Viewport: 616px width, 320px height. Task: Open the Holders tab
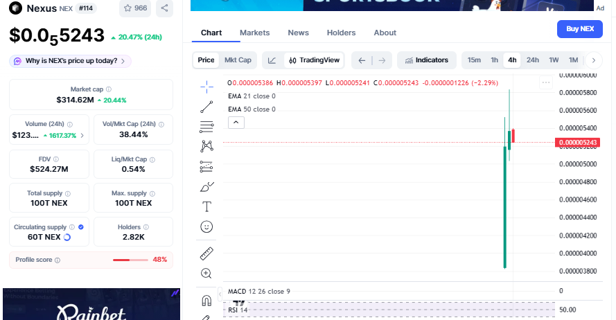[341, 33]
